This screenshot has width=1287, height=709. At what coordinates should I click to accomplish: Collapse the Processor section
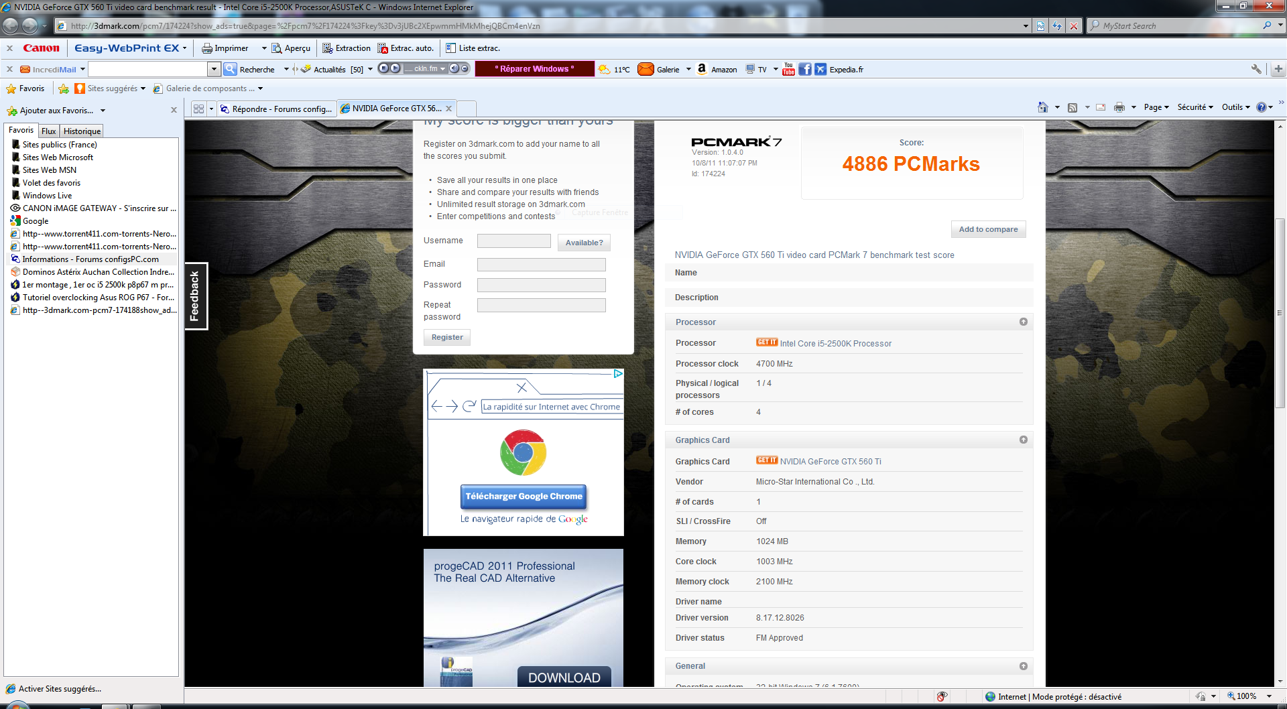(x=1023, y=322)
